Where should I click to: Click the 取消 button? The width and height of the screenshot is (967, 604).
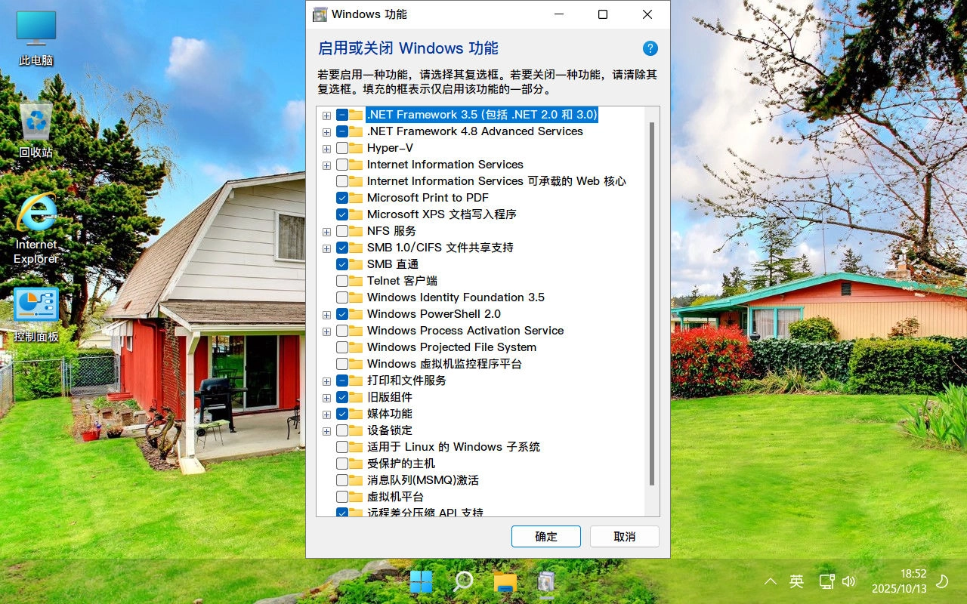[624, 536]
